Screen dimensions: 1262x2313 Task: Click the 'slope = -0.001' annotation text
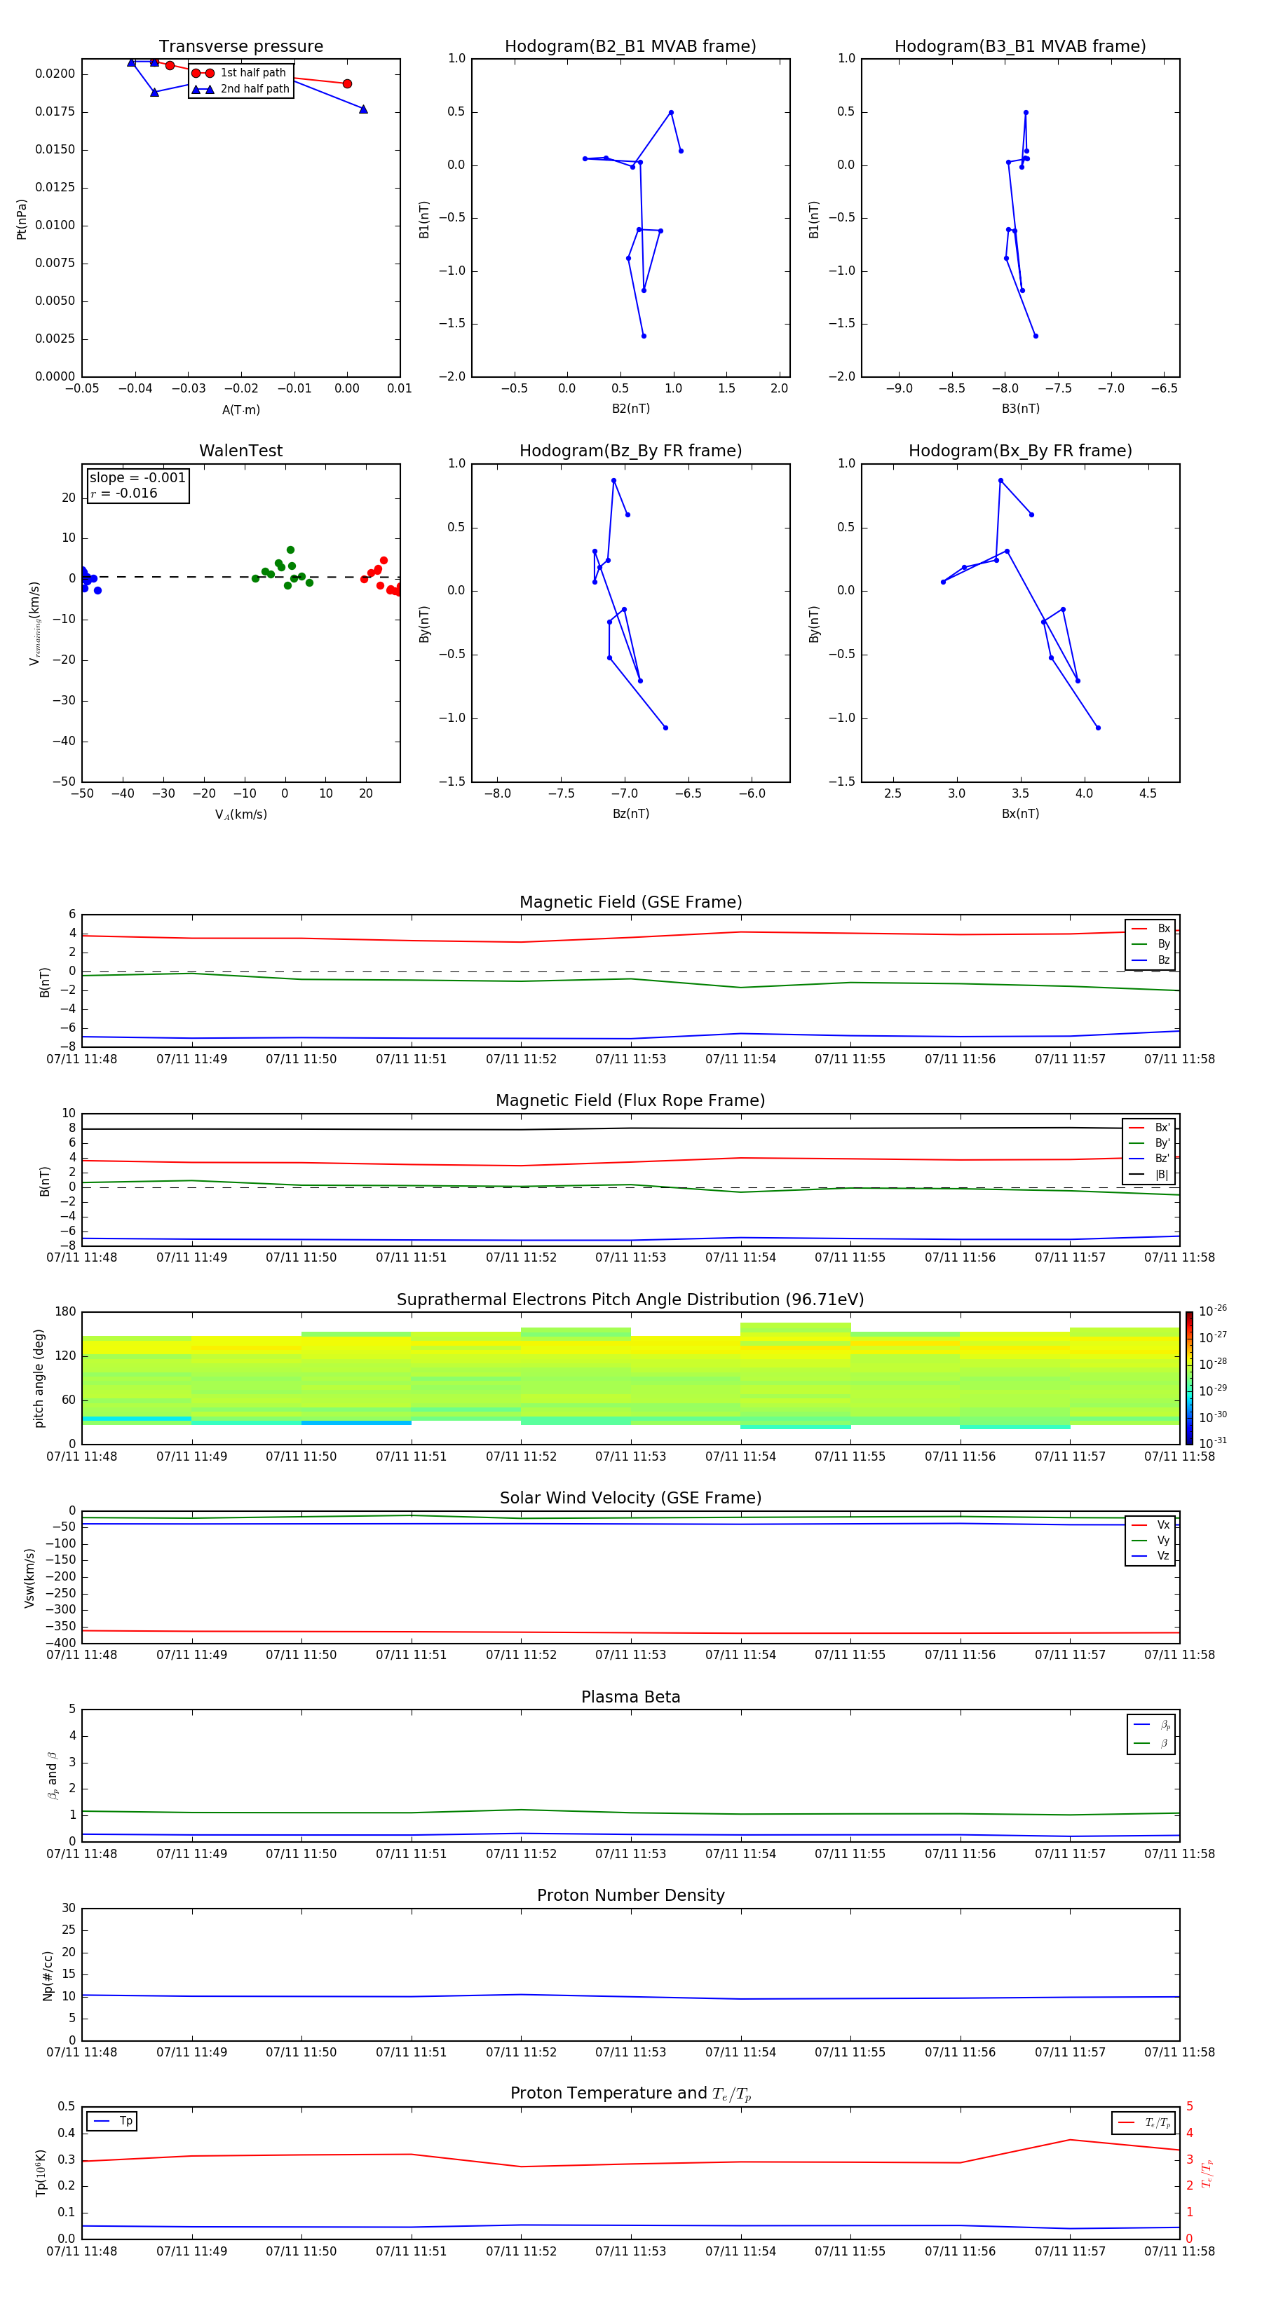137,478
